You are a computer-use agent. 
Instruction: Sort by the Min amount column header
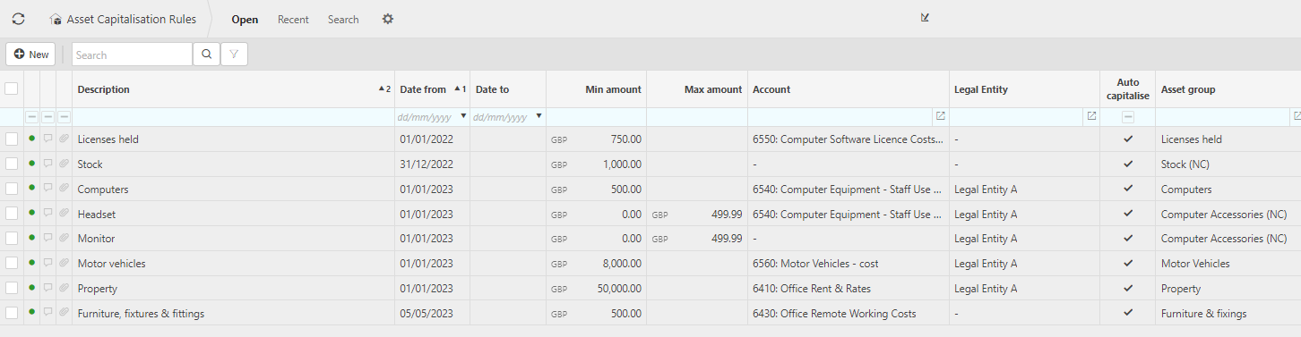point(596,89)
